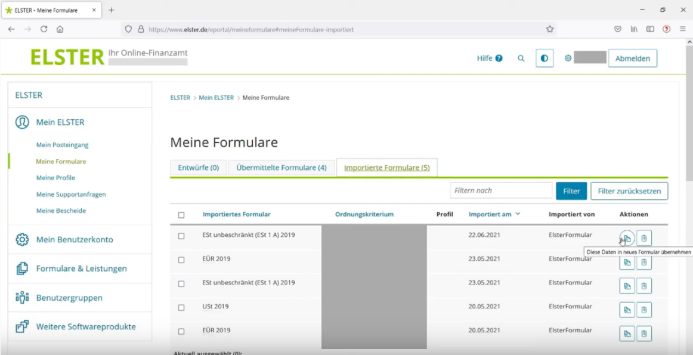
Task: Sort table by Importiert am column
Action: pos(494,214)
